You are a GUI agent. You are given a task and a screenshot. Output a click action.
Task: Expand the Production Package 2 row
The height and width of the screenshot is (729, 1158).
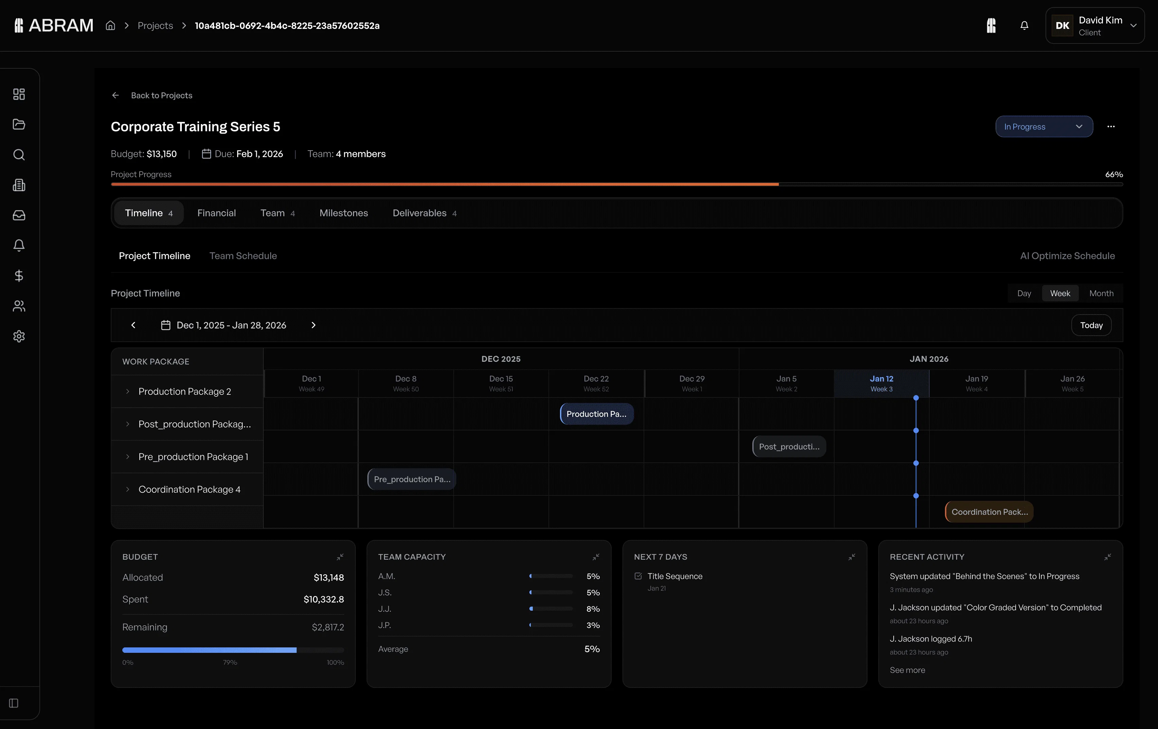point(127,391)
